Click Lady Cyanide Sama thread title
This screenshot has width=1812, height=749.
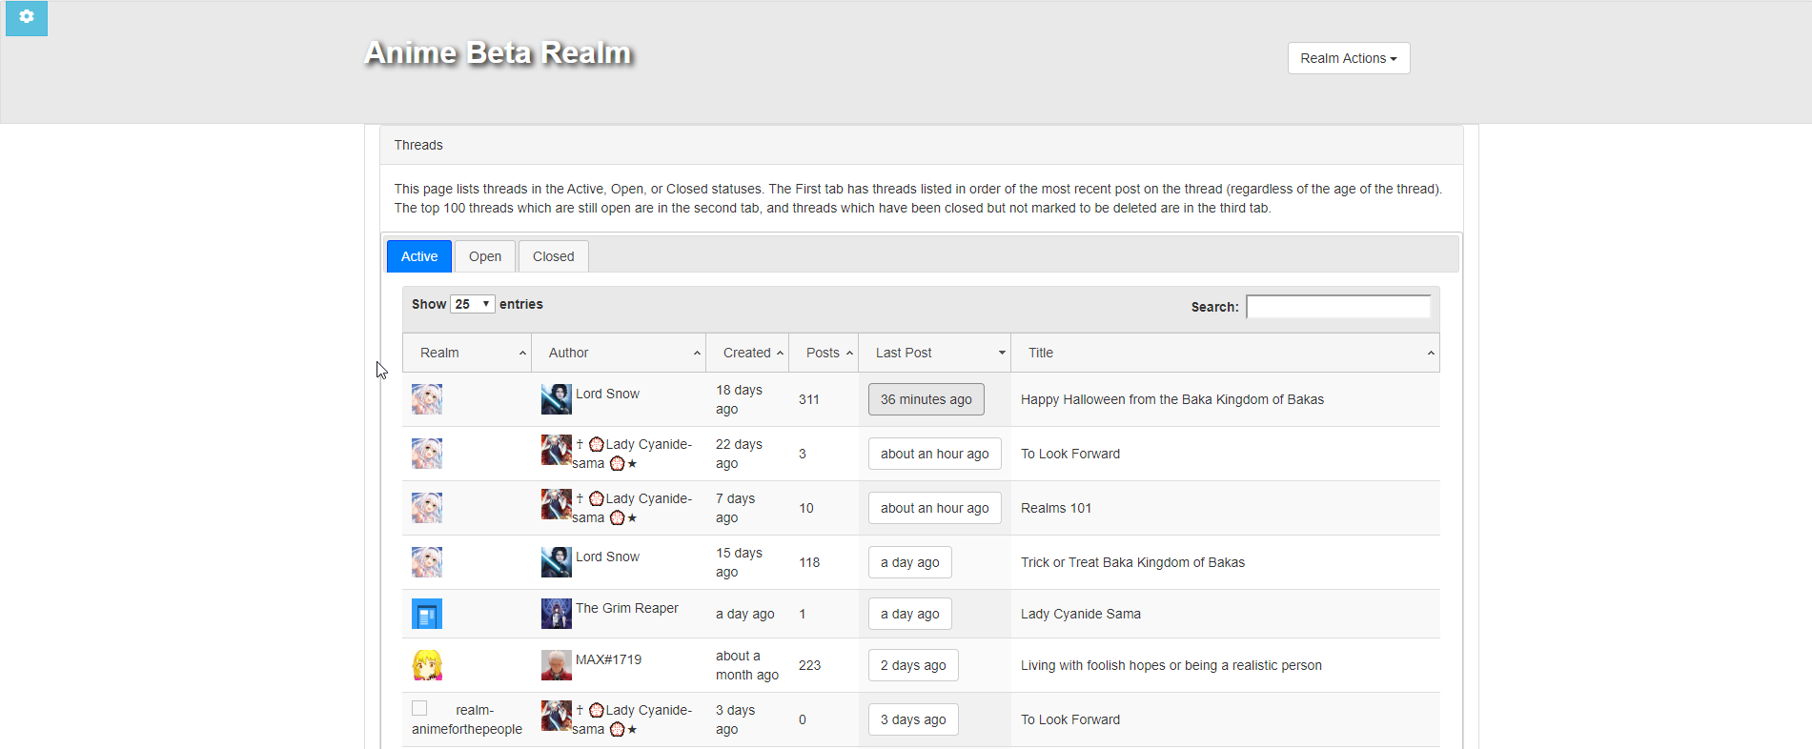tap(1081, 614)
